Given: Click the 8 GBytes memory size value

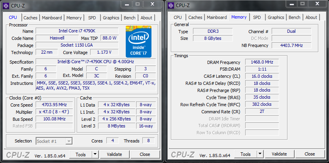Looking at the screenshot, I should [213, 38].
